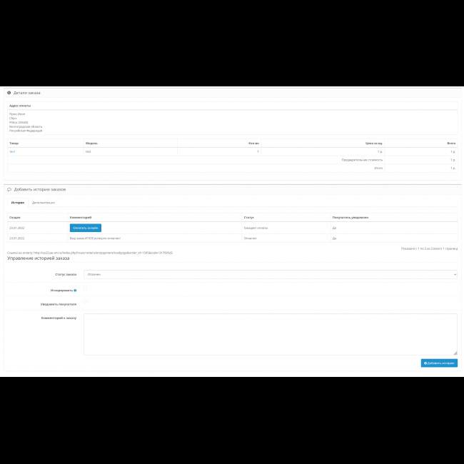The image size is (464, 464).
Task: Click the Товар column header
Action: tap(14, 143)
